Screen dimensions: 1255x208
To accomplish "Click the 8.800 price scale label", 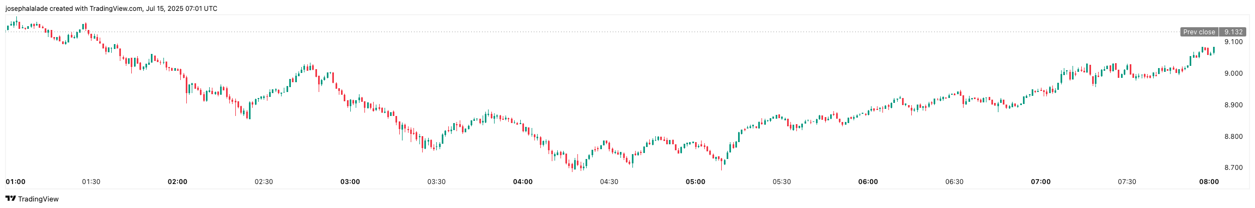I will [1233, 137].
